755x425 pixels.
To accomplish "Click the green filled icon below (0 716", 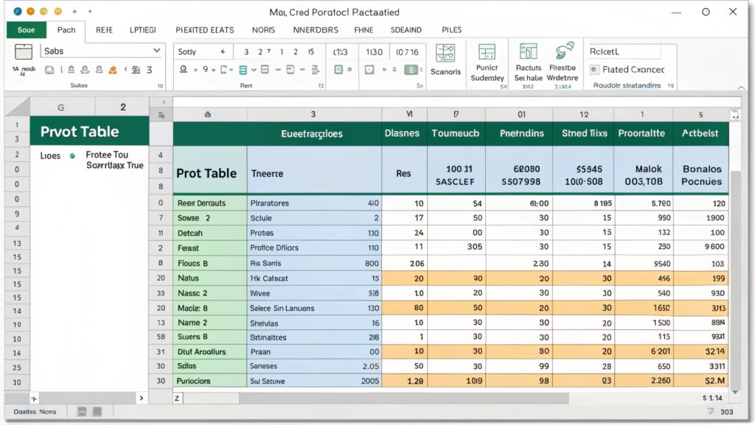I will click(x=410, y=70).
